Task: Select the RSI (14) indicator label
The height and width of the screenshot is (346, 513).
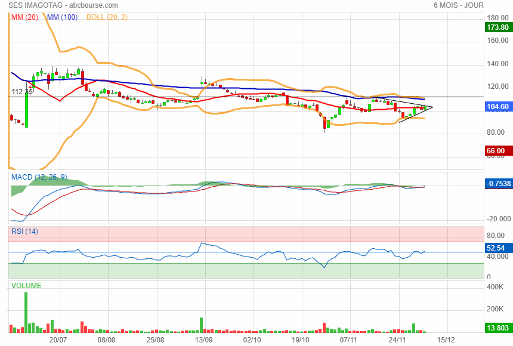Action: [24, 231]
